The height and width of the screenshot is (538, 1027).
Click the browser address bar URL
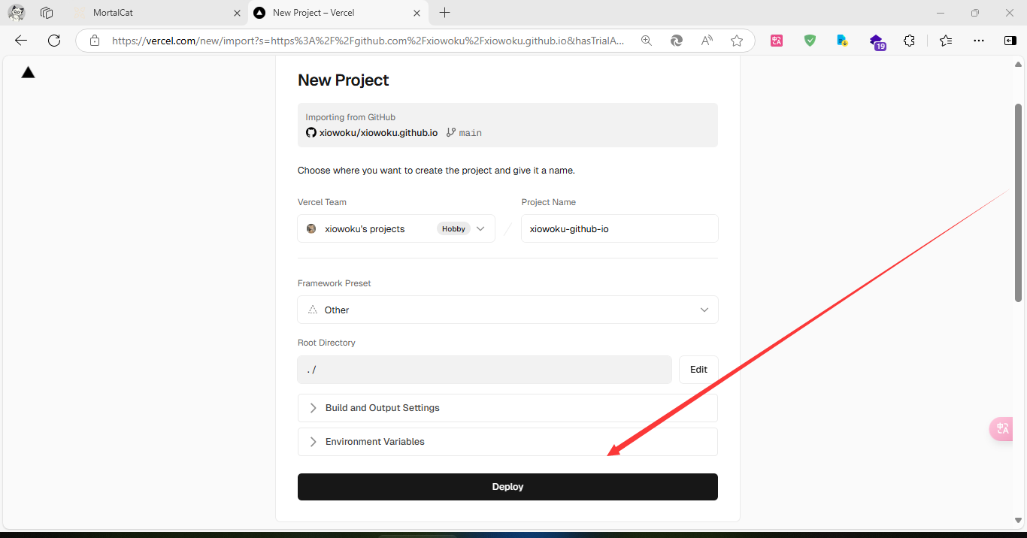click(368, 41)
